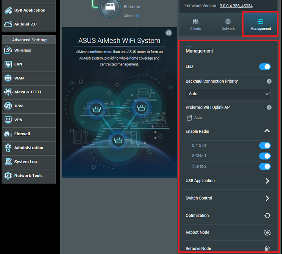Click the Reboot Node label
Image resolution: width=282 pixels, height=254 pixels.
click(197, 232)
